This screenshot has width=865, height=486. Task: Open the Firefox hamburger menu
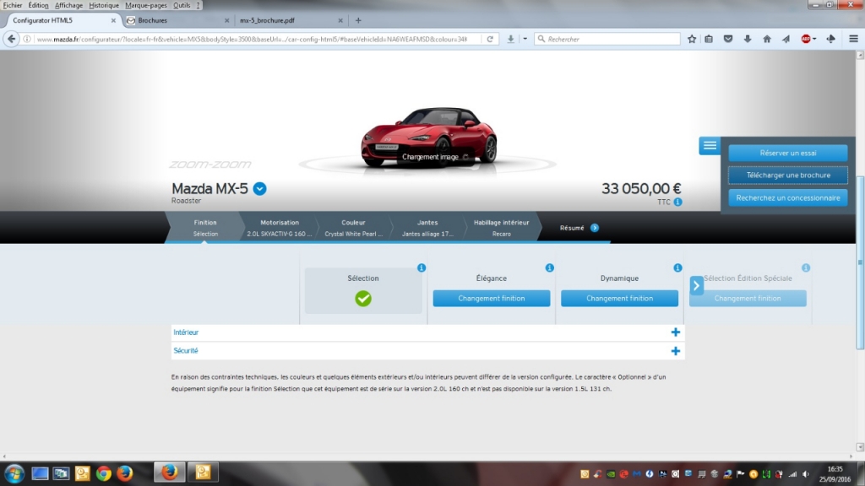853,39
